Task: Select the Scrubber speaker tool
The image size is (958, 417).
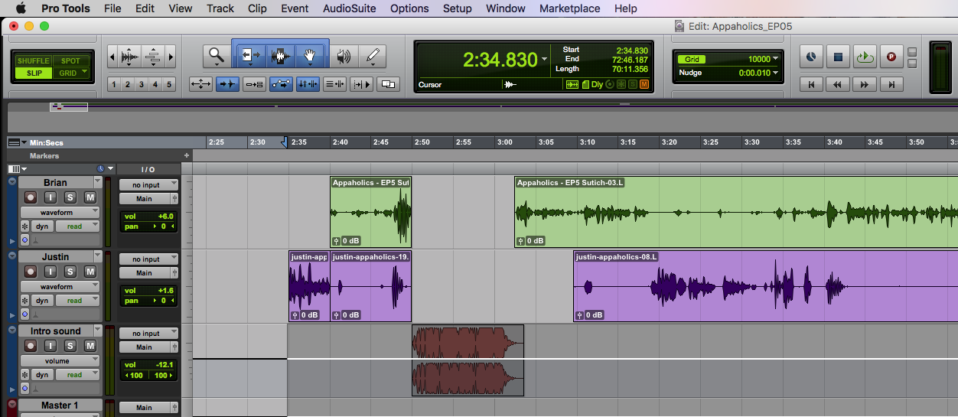Action: point(344,56)
